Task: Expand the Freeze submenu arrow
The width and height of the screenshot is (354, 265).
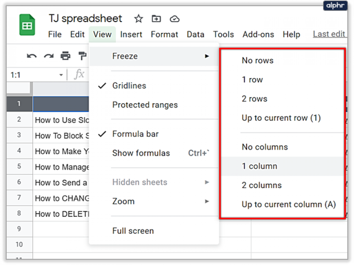Action: pos(207,56)
